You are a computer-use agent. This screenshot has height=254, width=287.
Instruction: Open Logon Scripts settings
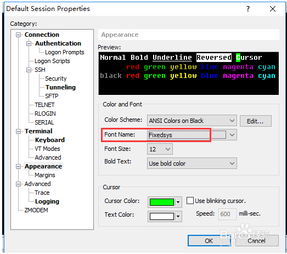(52, 61)
